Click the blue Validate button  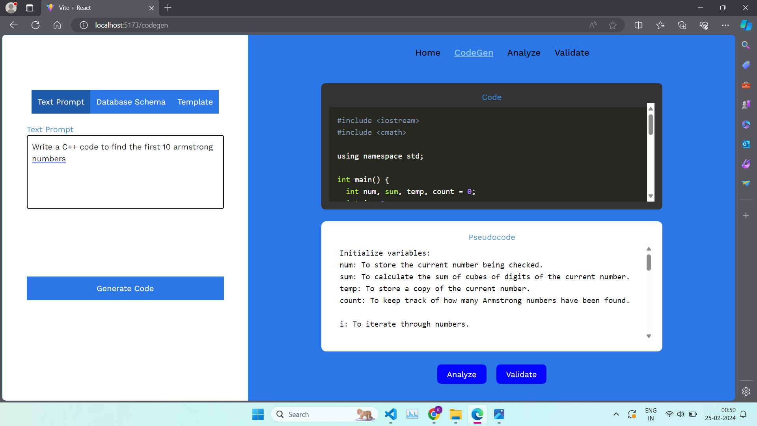[521, 374]
